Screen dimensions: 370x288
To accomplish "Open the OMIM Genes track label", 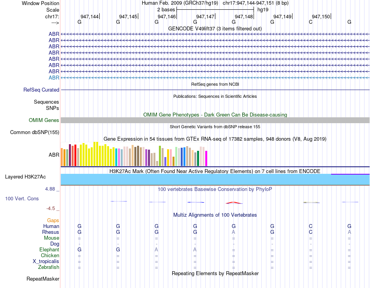I will point(44,120).
